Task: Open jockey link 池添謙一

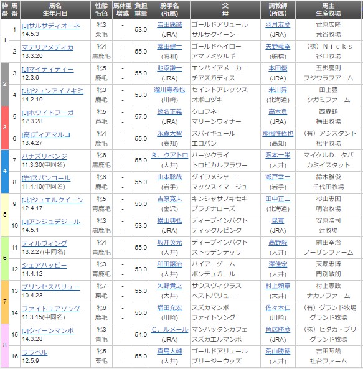Action: tap(169, 68)
